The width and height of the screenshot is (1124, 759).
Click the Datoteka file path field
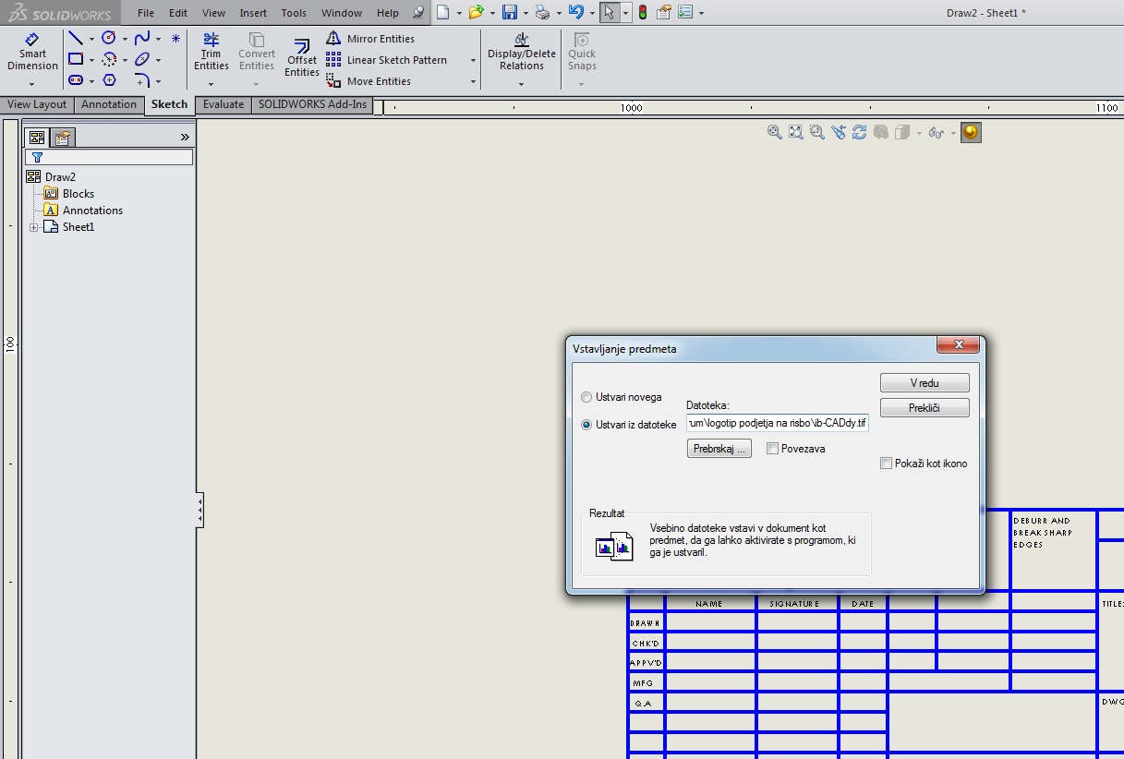point(777,423)
